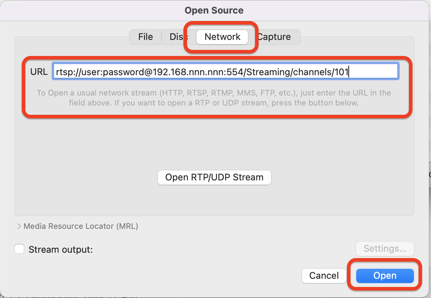Click the rtsp prefix in the URL
Screen dimensions: 431x298
[x=62, y=72]
